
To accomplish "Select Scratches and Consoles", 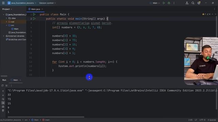I will (16, 40).
